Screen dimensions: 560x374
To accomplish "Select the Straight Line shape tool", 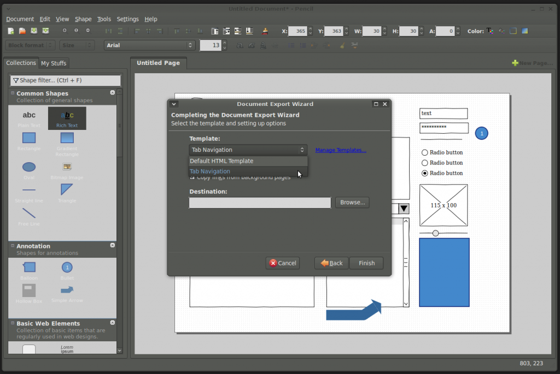I will tap(28, 191).
